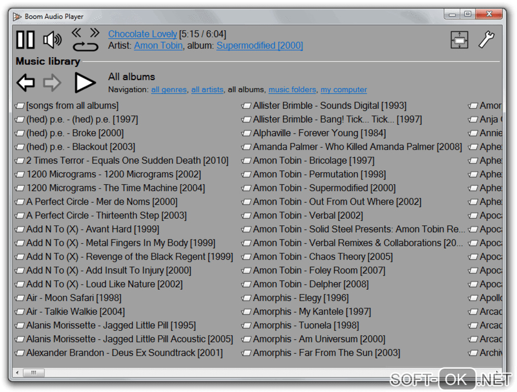Screen dimensions: 517x392
Task: Pause the currently playing track
Action: 25,40
